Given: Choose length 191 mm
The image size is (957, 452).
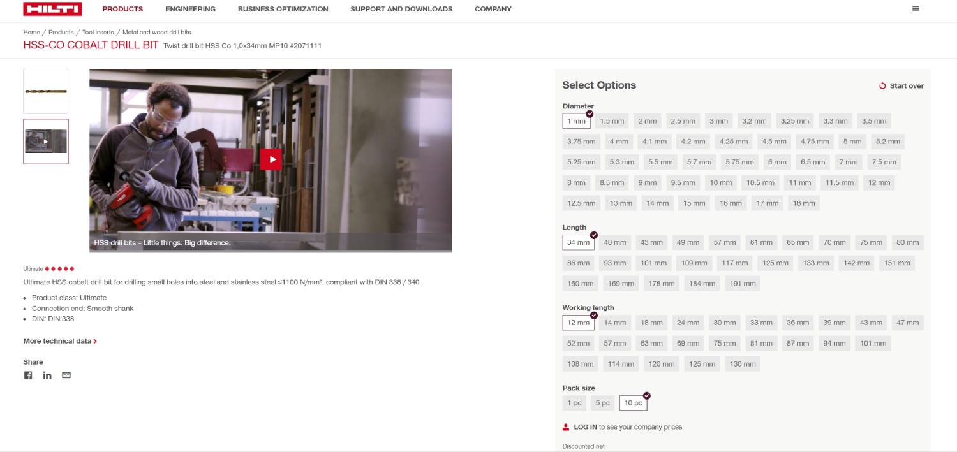Looking at the screenshot, I should click(x=743, y=284).
